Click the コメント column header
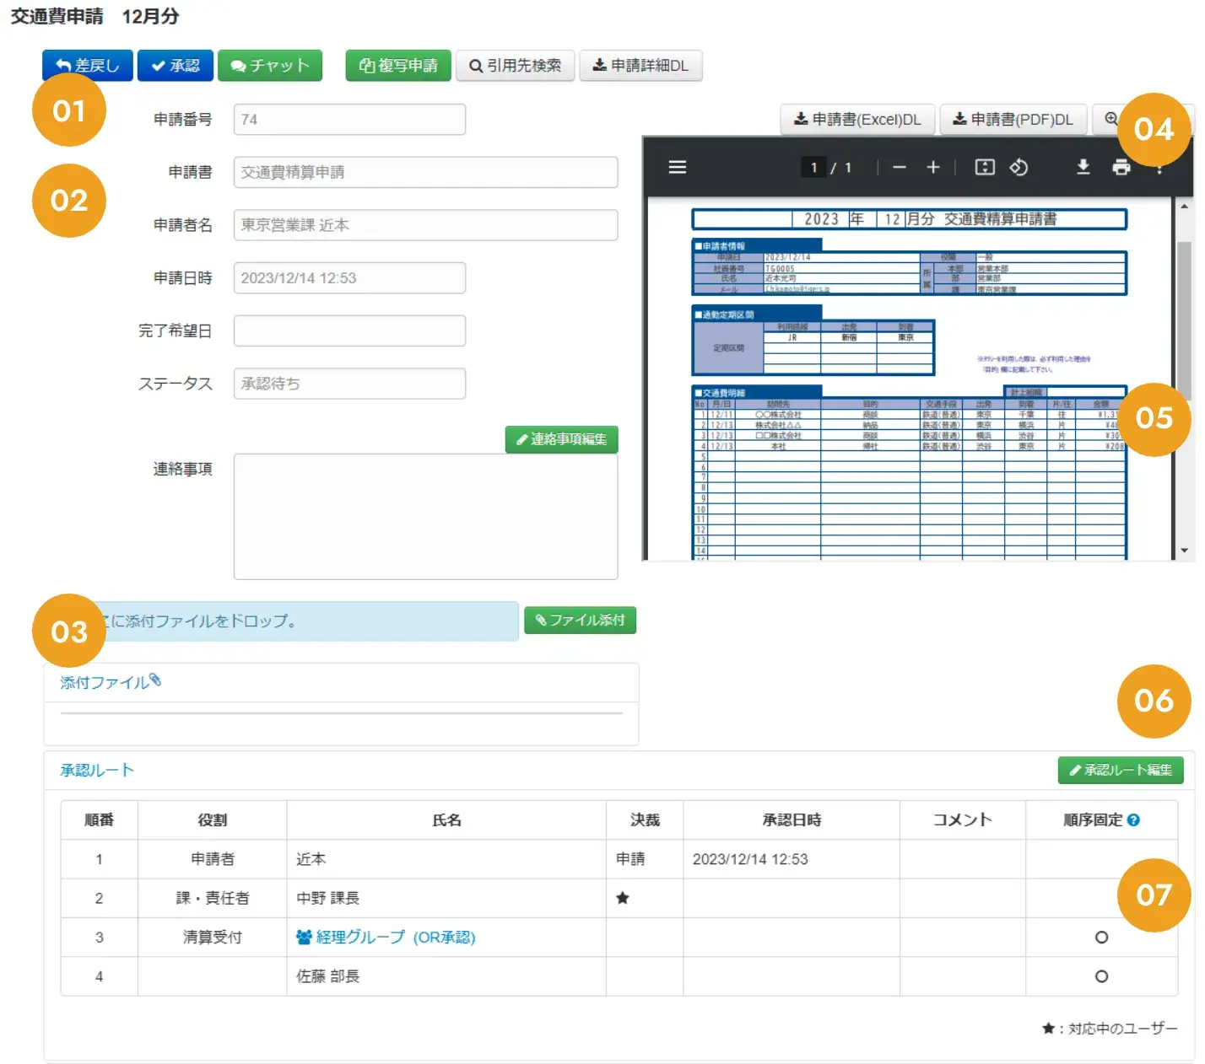The height and width of the screenshot is (1064, 1205). pos(963,819)
